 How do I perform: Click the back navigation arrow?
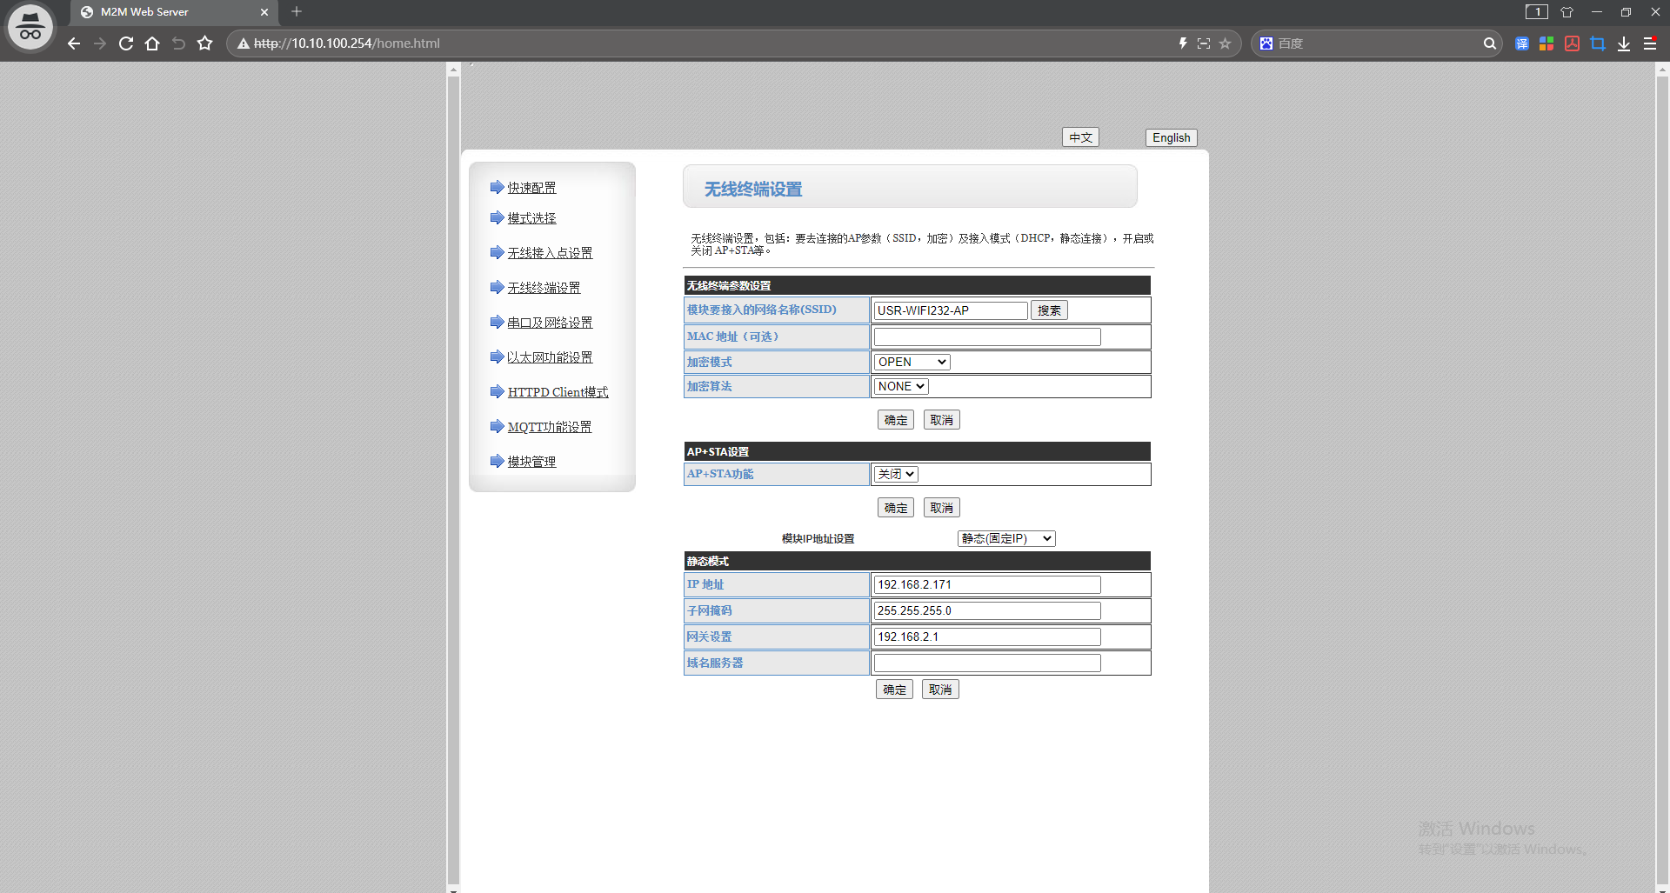pyautogui.click(x=74, y=43)
